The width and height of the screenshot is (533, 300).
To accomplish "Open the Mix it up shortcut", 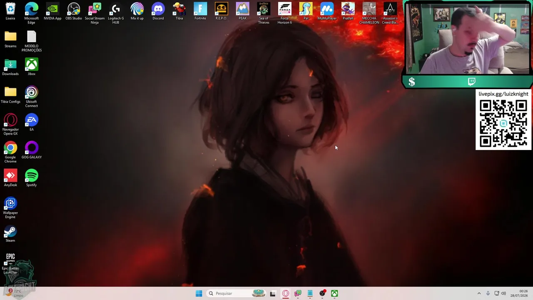I will click(x=137, y=11).
